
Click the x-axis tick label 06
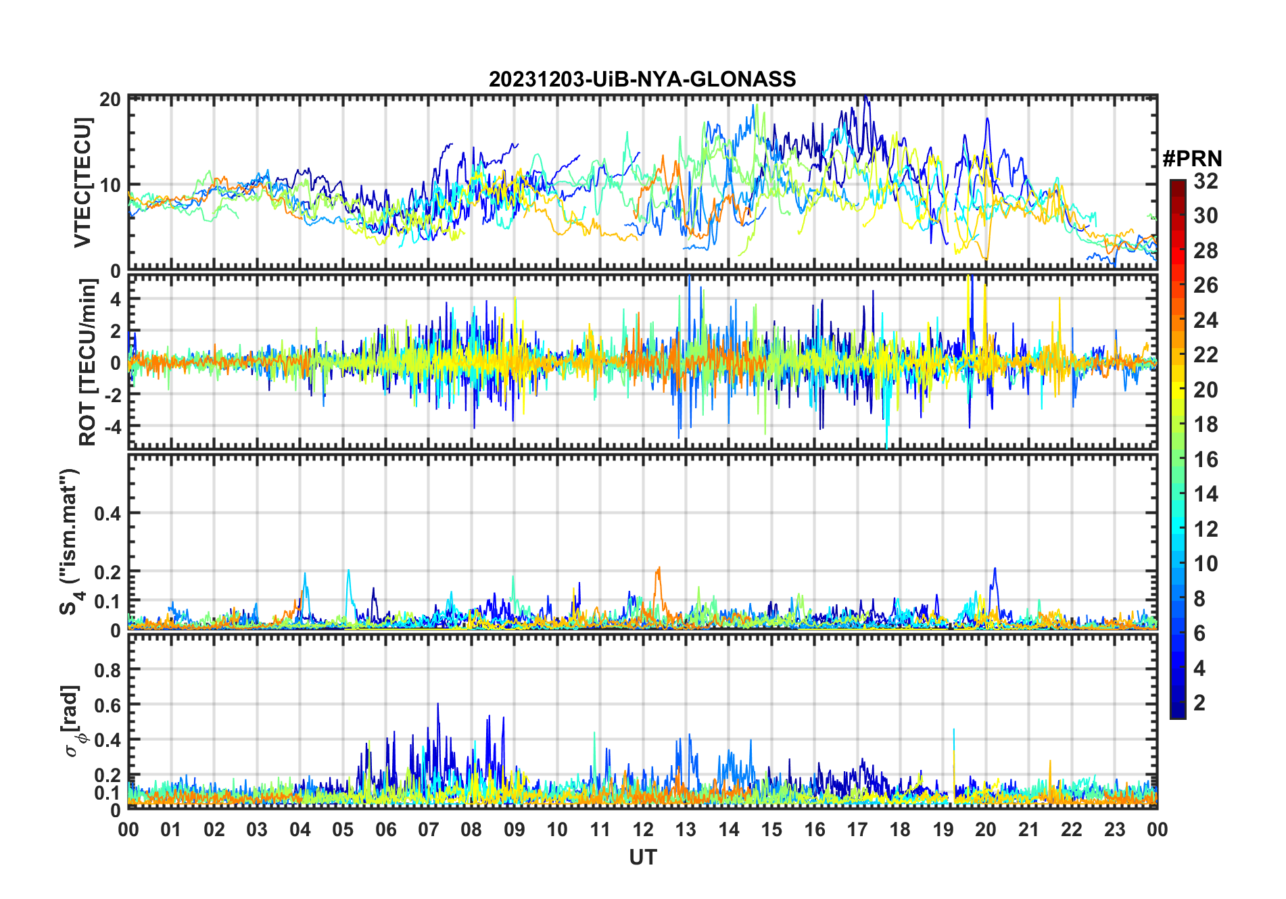[386, 829]
